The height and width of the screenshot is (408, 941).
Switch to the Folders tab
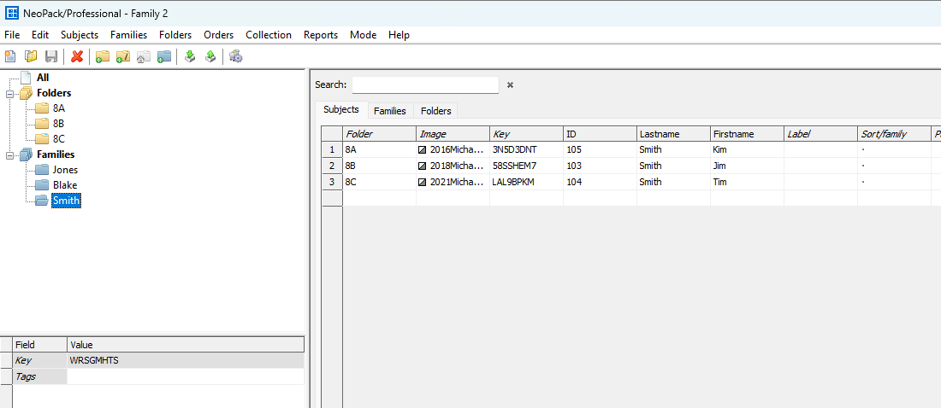click(x=435, y=111)
